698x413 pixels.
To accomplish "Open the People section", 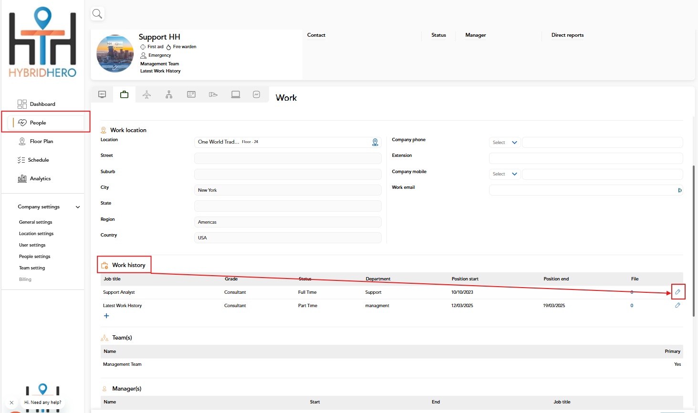I will (46, 123).
